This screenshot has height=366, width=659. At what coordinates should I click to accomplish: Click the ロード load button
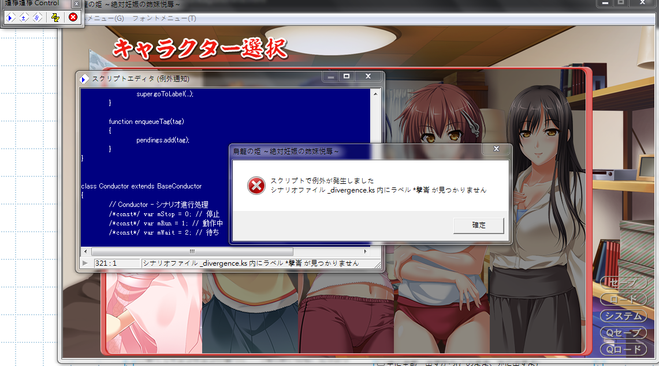(x=623, y=300)
